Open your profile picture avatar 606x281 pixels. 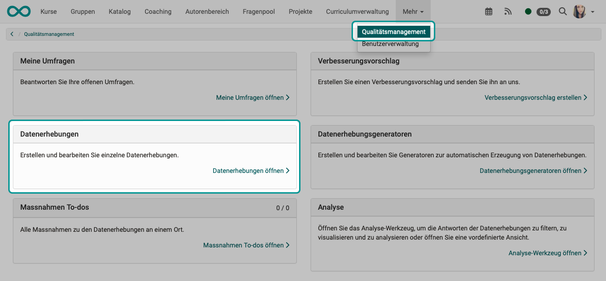coord(579,11)
